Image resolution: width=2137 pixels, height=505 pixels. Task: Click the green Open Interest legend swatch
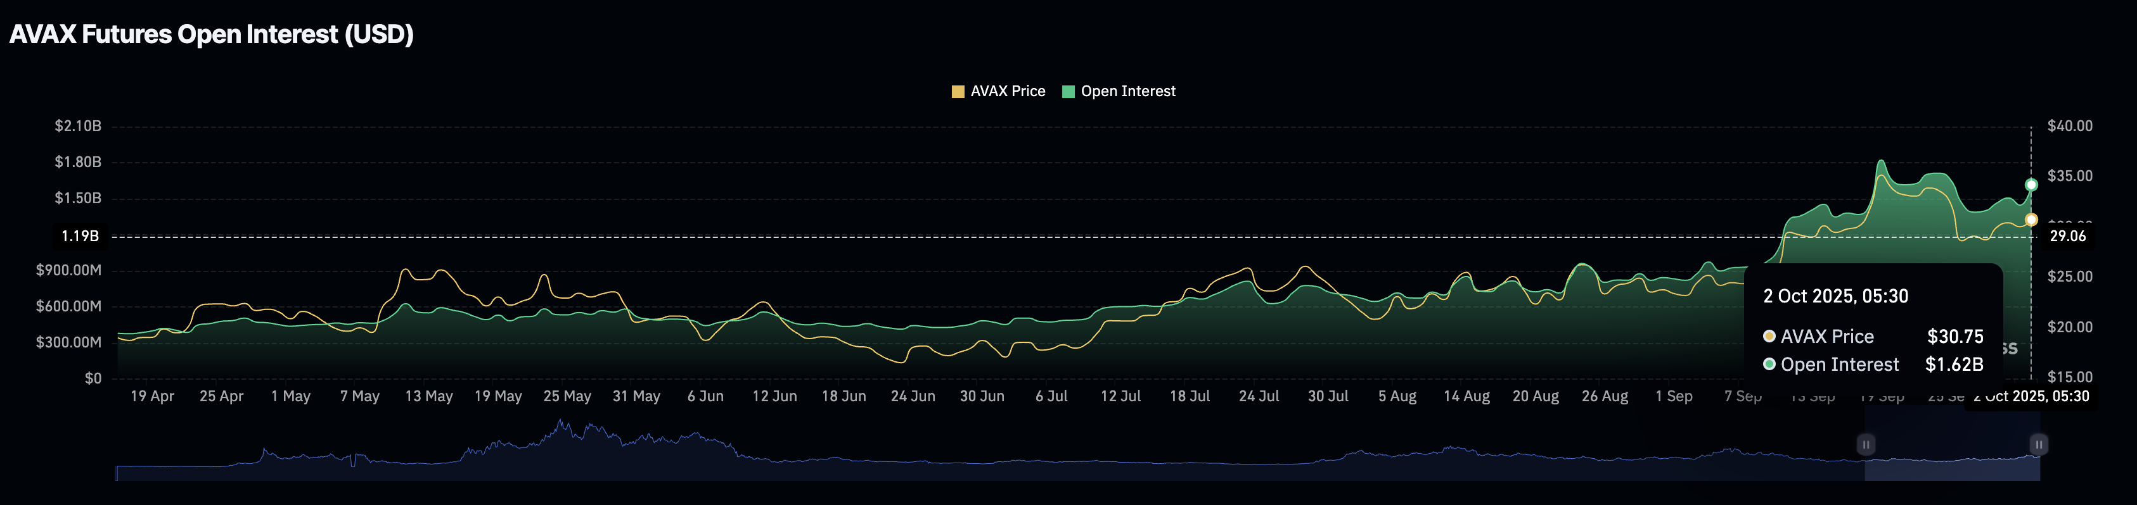coord(1068,92)
